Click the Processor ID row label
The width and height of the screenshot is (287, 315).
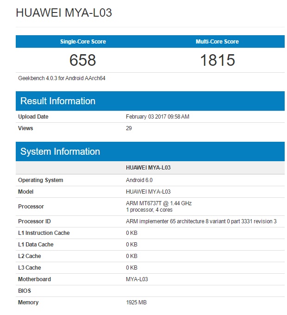pos(34,221)
